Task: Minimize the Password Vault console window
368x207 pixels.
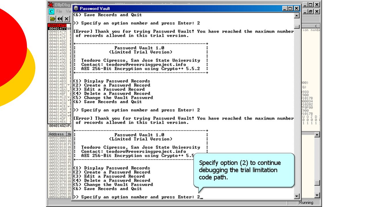Action: 285,9
